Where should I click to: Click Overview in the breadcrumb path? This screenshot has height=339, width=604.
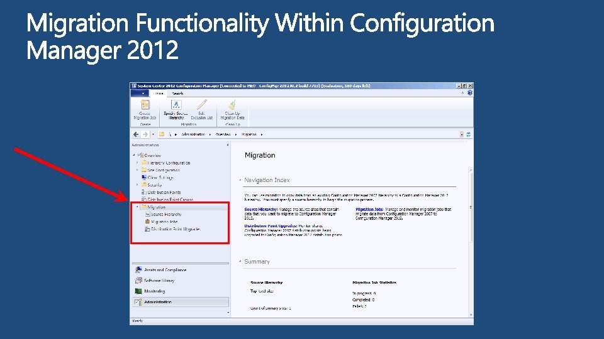point(223,134)
